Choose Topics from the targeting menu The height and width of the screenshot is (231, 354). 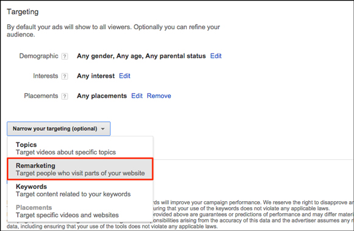[80, 148]
